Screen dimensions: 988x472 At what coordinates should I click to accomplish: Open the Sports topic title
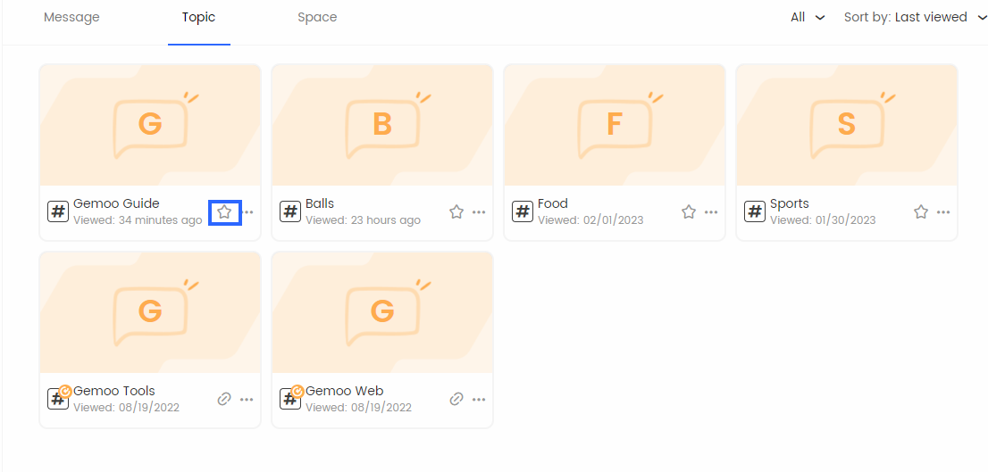[x=790, y=204]
